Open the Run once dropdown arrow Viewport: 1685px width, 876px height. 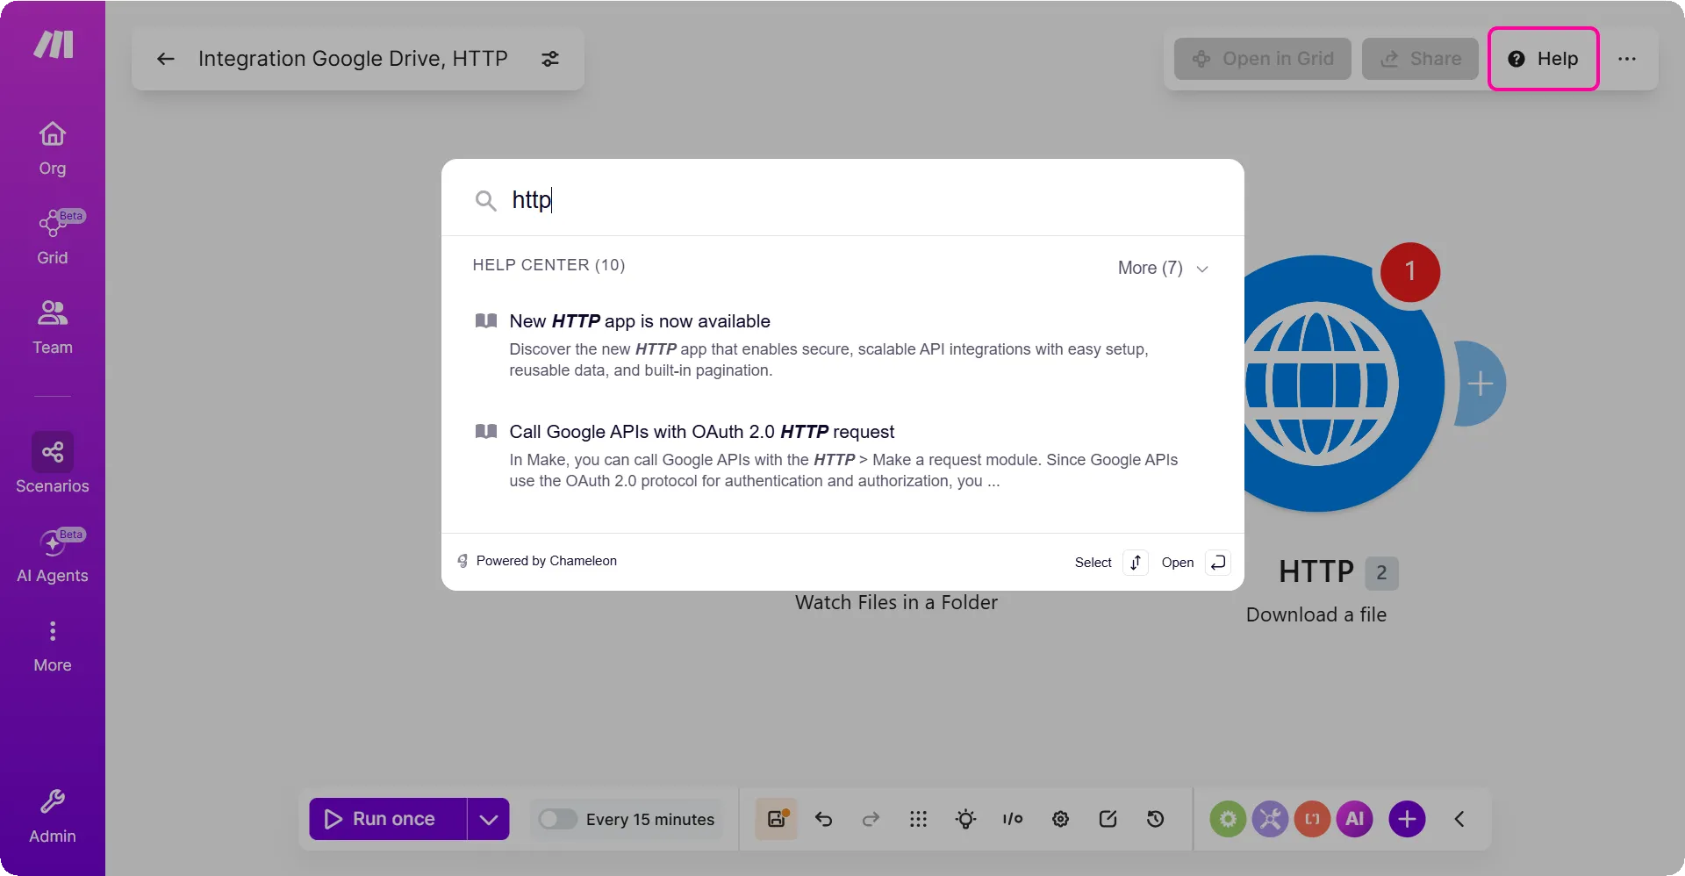tap(489, 819)
